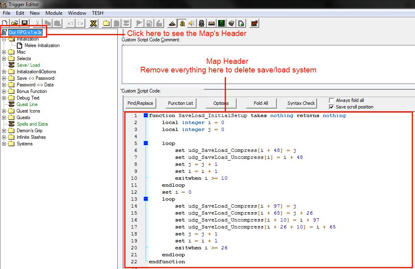Expand the Quest Icons folder
This screenshot has height=269, width=415.
(x=4, y=111)
